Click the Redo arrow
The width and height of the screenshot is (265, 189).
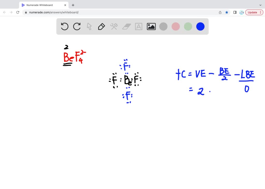77,27
